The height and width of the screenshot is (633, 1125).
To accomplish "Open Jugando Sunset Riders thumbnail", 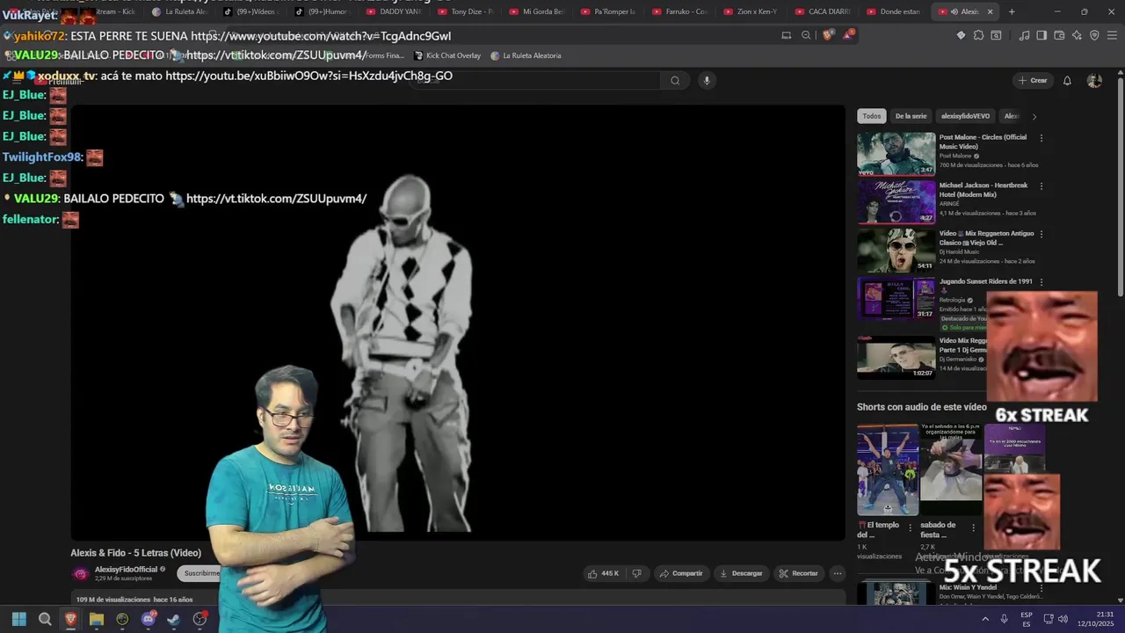I will click(896, 299).
